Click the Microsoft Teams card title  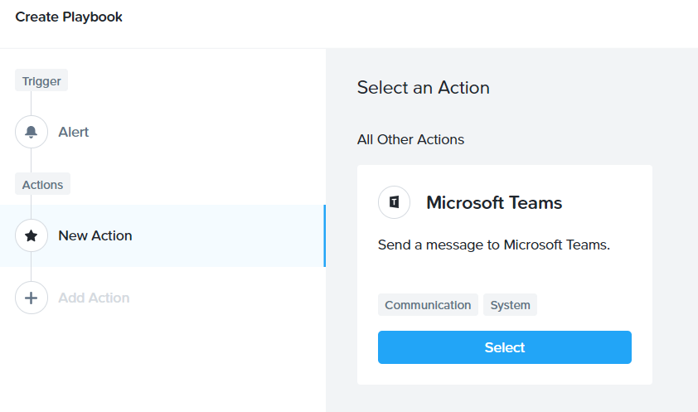[494, 203]
